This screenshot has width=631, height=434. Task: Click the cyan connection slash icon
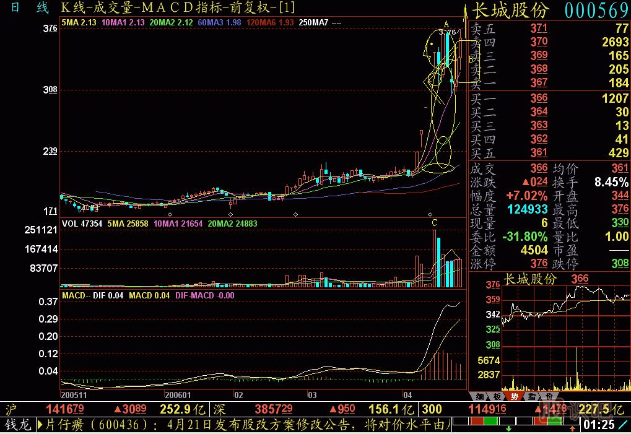point(624,425)
